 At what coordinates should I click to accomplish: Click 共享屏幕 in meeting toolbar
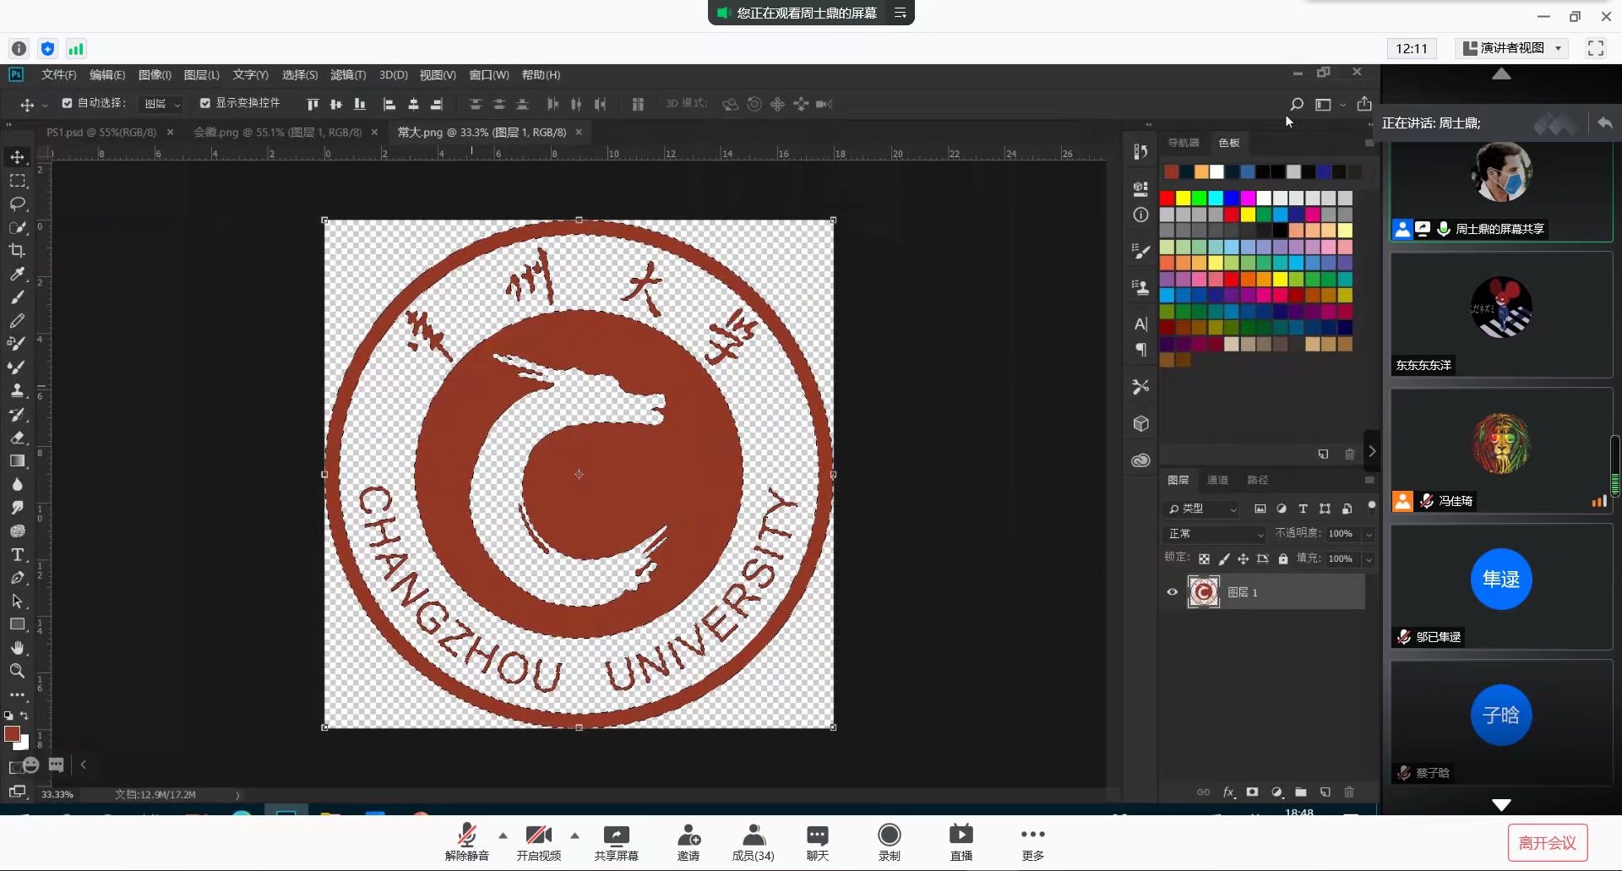click(x=616, y=843)
